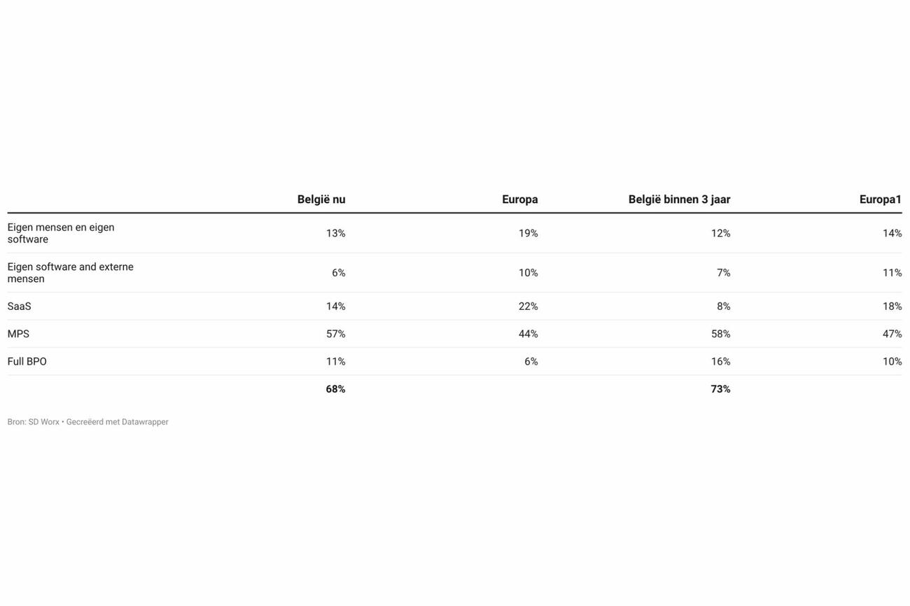
Task: Click the bold 73% total value
Action: (721, 389)
